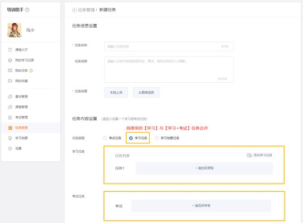Open 设置 using the gear icon
This screenshot has height=223, width=303.
[x=10, y=148]
